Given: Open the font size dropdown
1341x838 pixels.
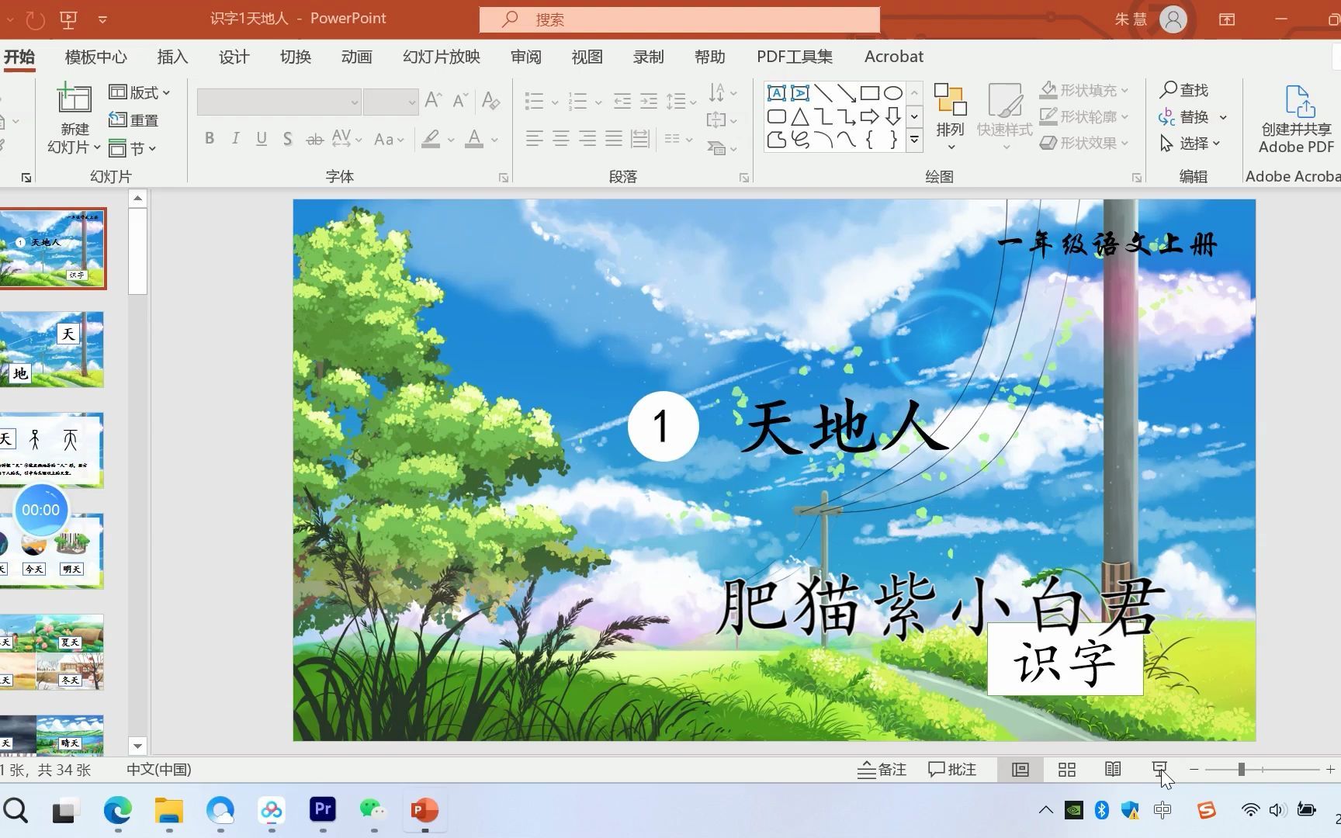Looking at the screenshot, I should coord(411,102).
